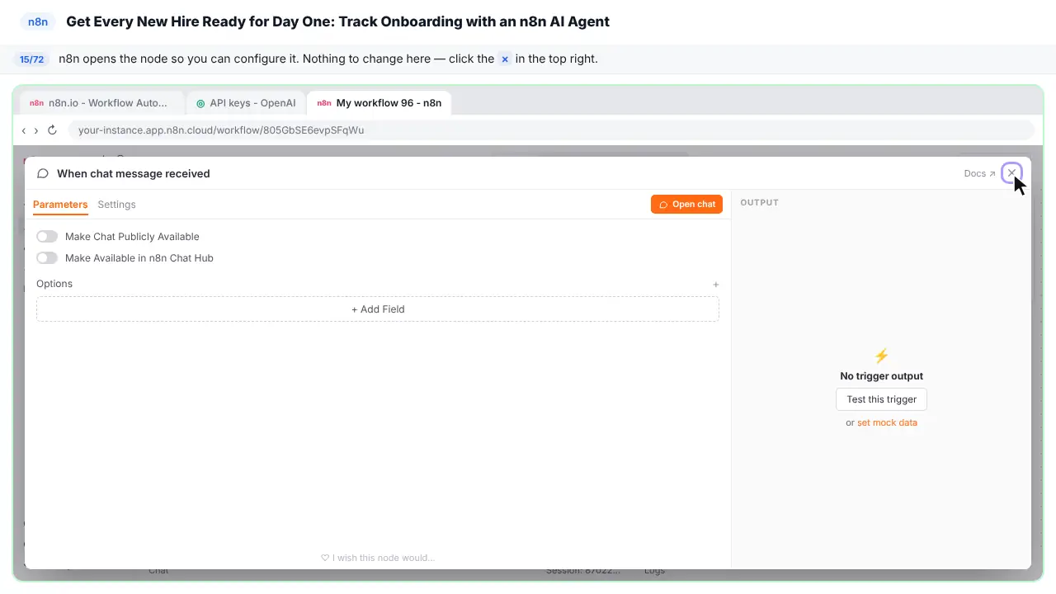The height and width of the screenshot is (594, 1056).
Task: Open the set mock data link
Action: tap(887, 422)
